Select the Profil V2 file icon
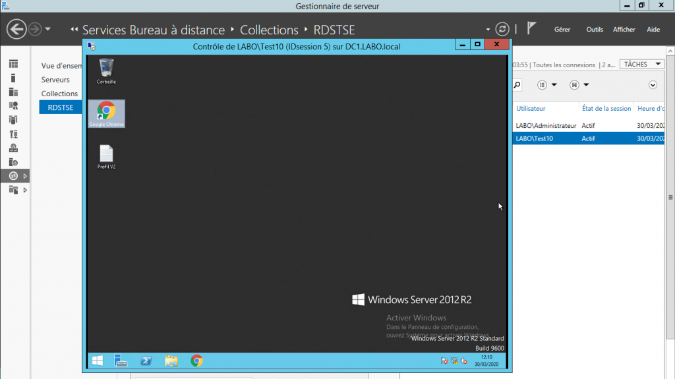 point(106,157)
